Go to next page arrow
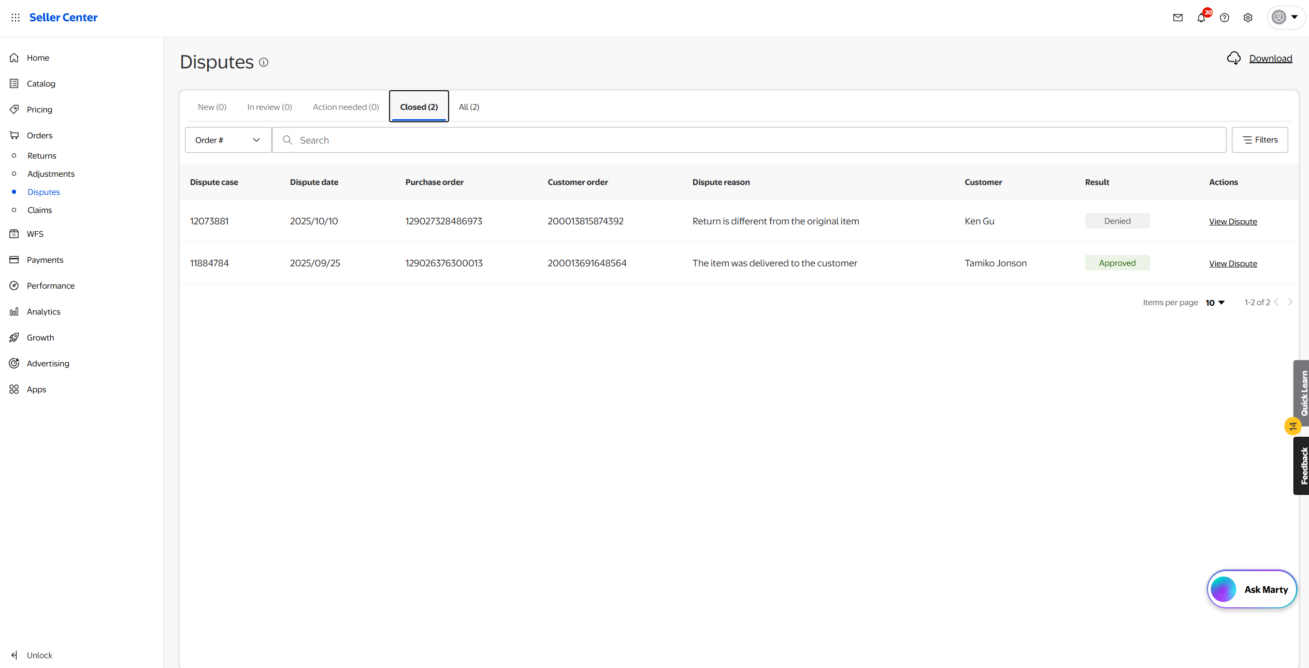The height and width of the screenshot is (668, 1309). pos(1290,302)
